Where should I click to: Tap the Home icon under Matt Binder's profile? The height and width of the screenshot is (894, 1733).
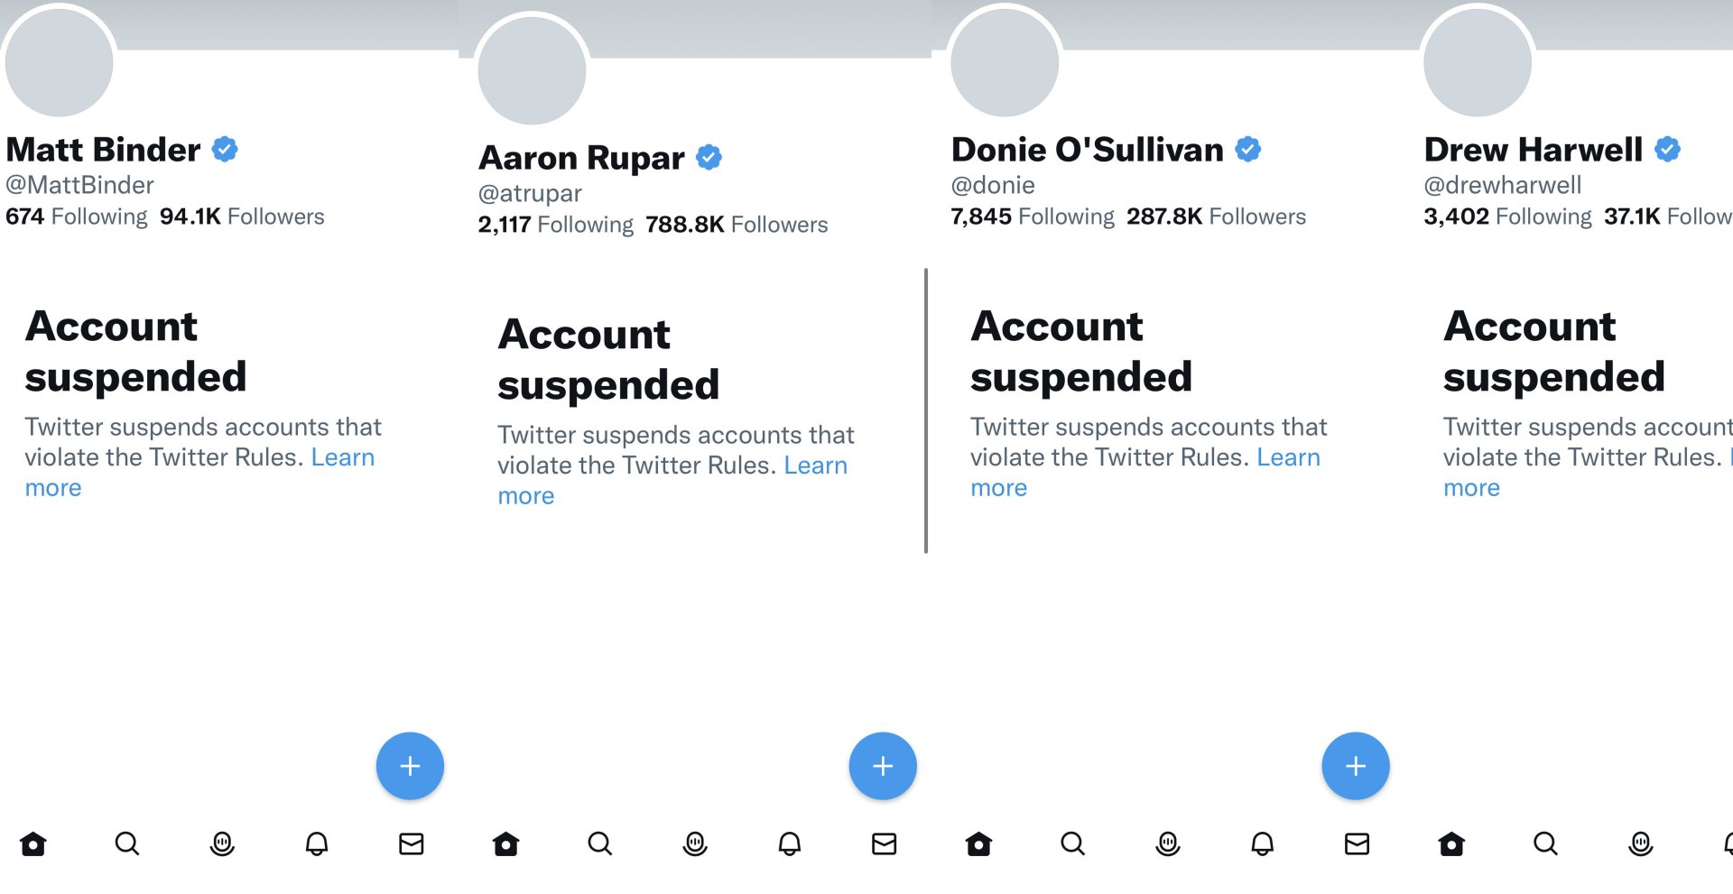click(x=33, y=844)
